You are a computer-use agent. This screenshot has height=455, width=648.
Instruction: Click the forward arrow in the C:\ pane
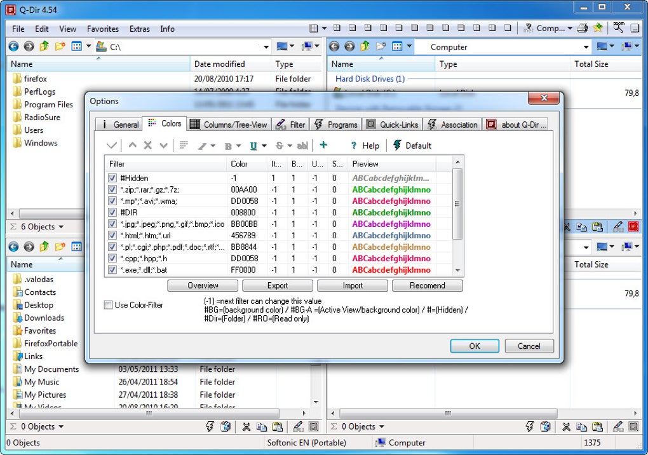coord(29,46)
